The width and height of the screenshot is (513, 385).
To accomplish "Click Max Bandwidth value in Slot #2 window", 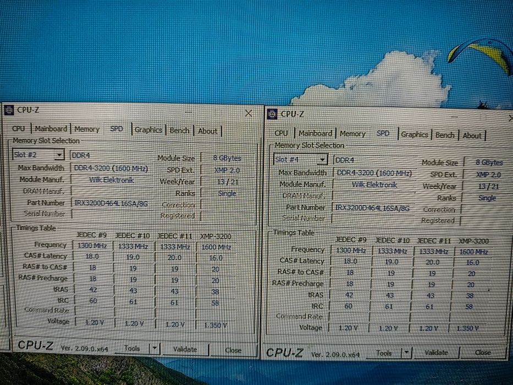I will 111,169.
